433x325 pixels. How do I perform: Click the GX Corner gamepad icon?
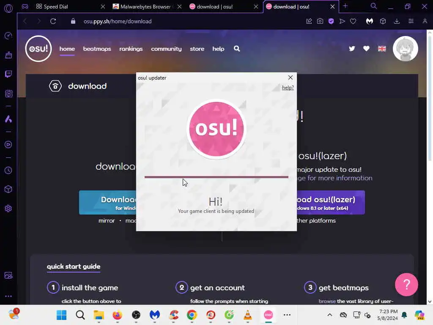[25, 6]
